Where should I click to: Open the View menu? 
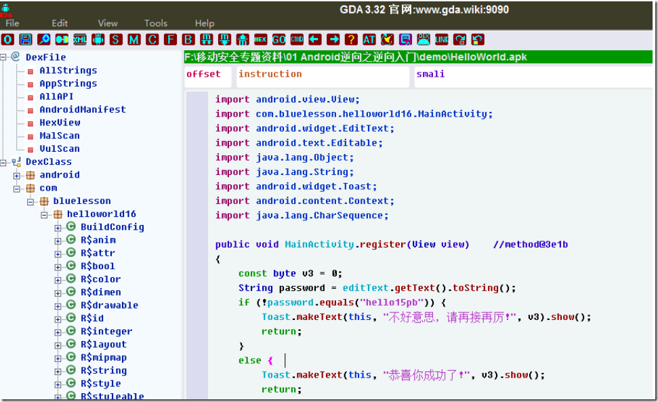click(x=108, y=23)
